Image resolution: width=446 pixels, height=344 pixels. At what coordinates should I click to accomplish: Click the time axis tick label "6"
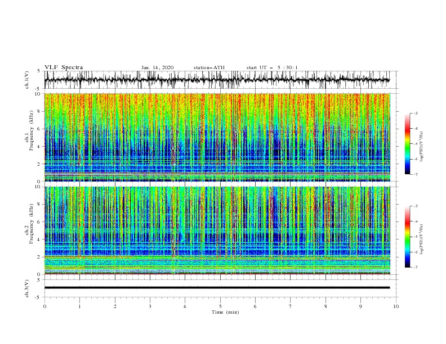(x=255, y=306)
